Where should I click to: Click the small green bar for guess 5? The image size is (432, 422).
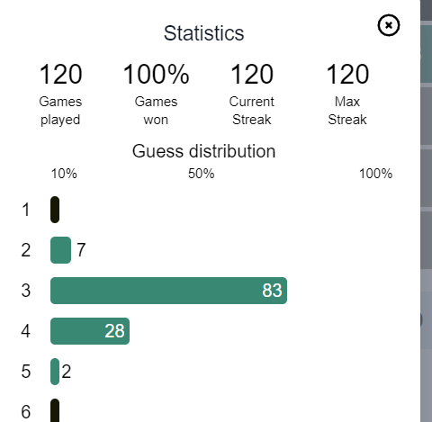[x=55, y=372]
